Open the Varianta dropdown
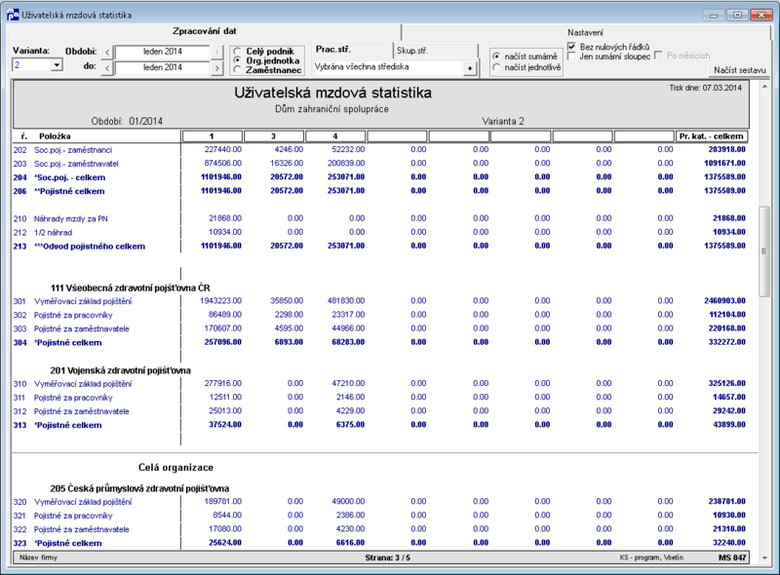780x575 pixels. click(x=57, y=64)
